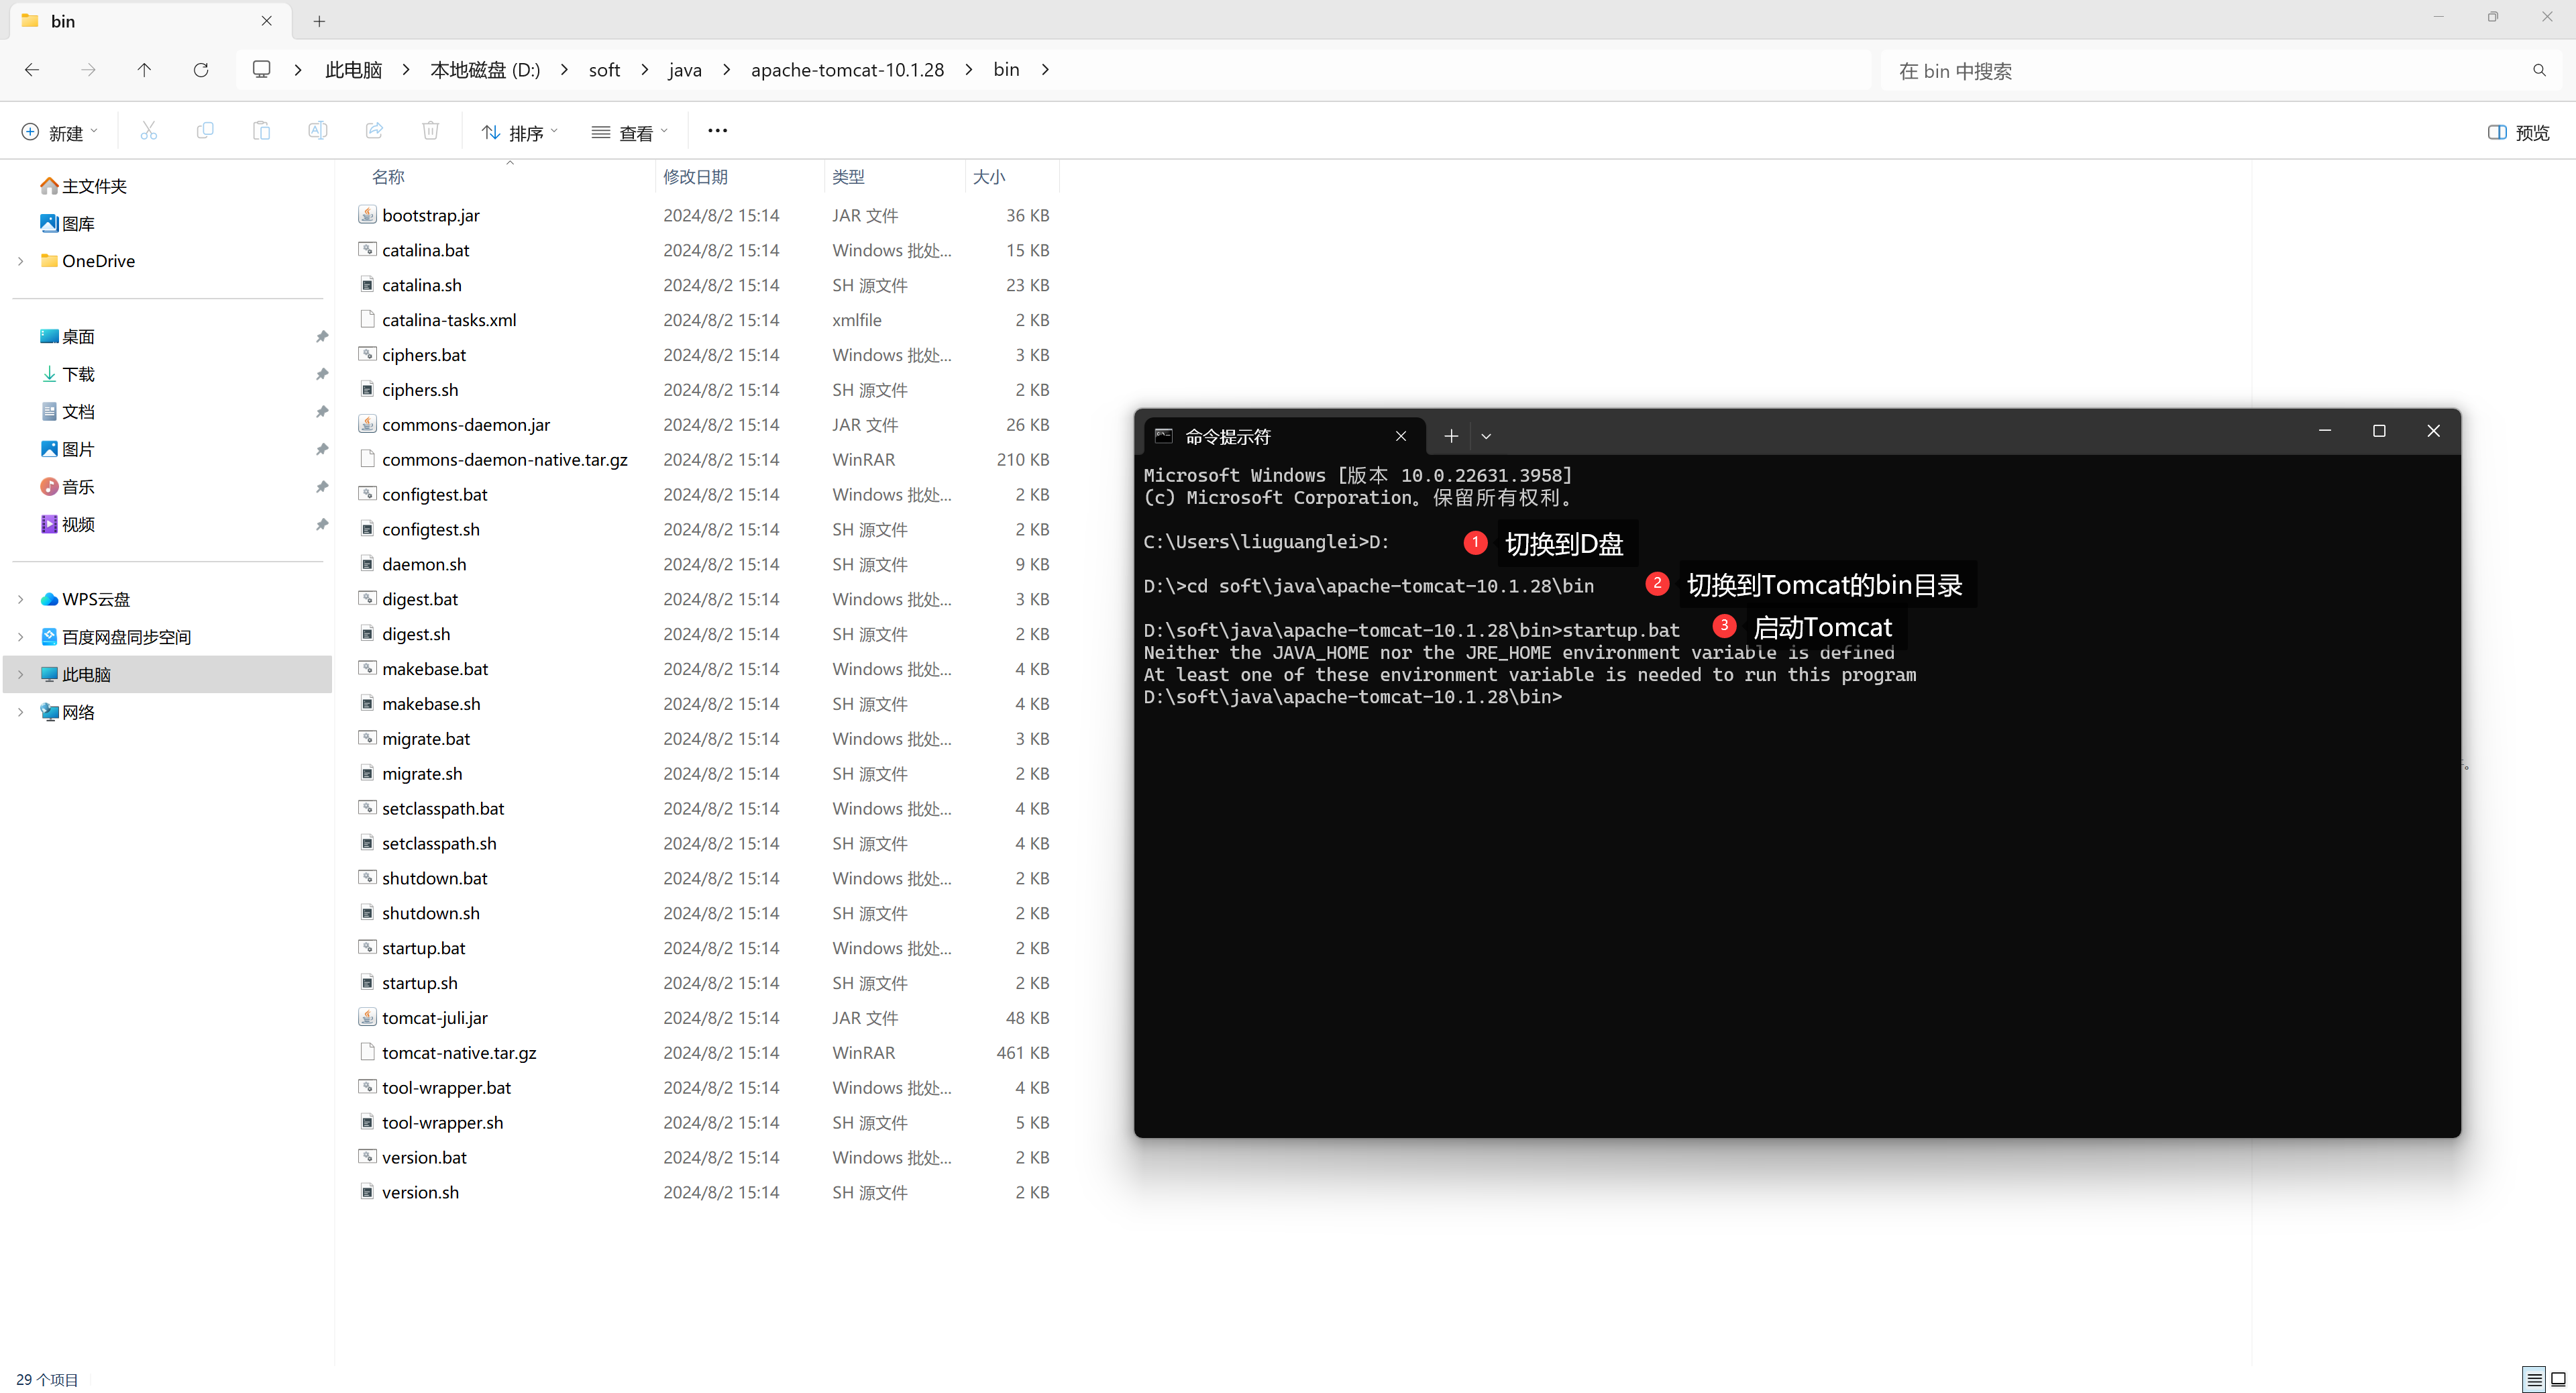Click the Paste clipboard icon
This screenshot has height=1393, width=2576.
pyautogui.click(x=261, y=131)
